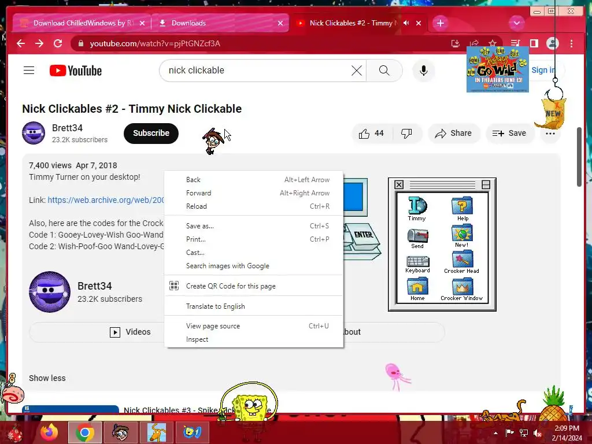Reload the page with the refresh icon

point(58,43)
